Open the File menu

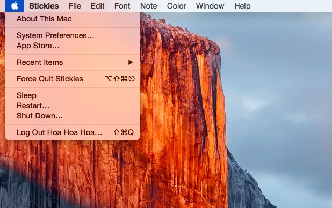75,6
